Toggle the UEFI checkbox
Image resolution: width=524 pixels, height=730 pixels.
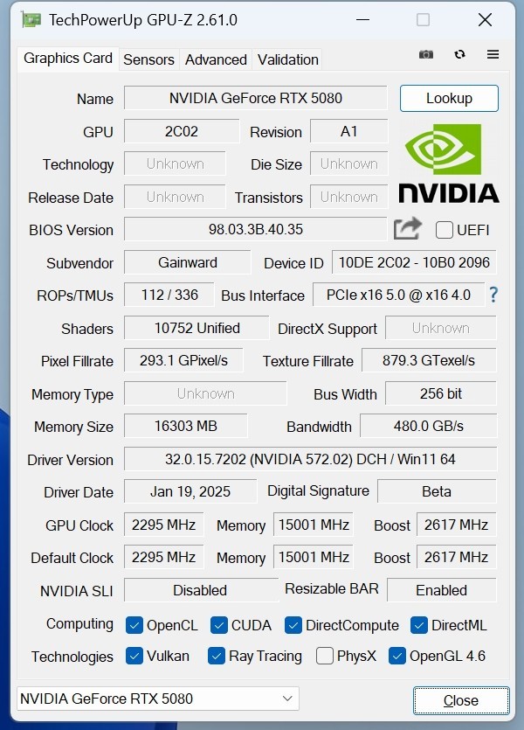(445, 230)
